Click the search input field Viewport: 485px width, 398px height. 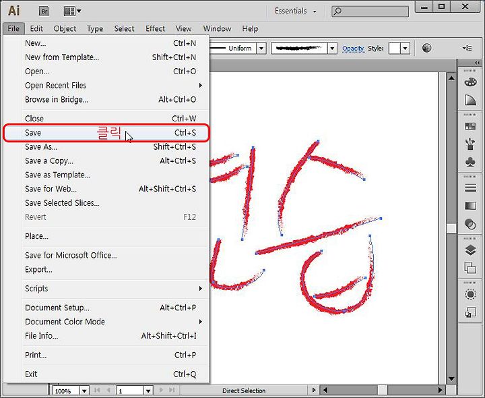pos(370,11)
